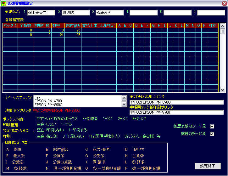Click the 給付割% column header
Screen dimensions: 228x176
[x=73, y=26]
